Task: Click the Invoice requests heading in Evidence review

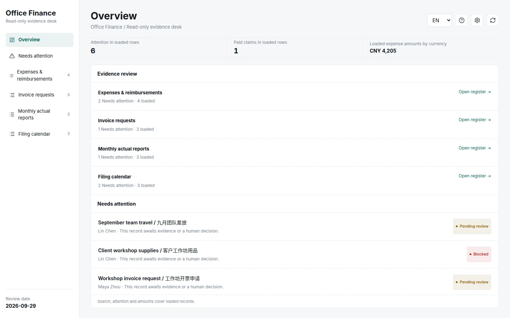Action: 117,120
